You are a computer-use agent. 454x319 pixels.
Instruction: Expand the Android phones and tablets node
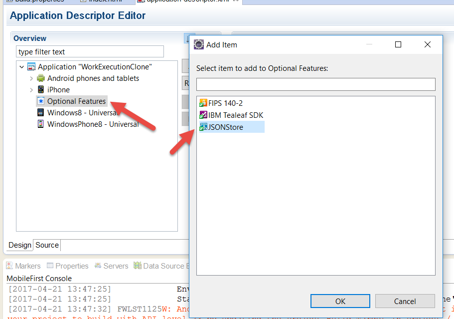tap(31, 78)
